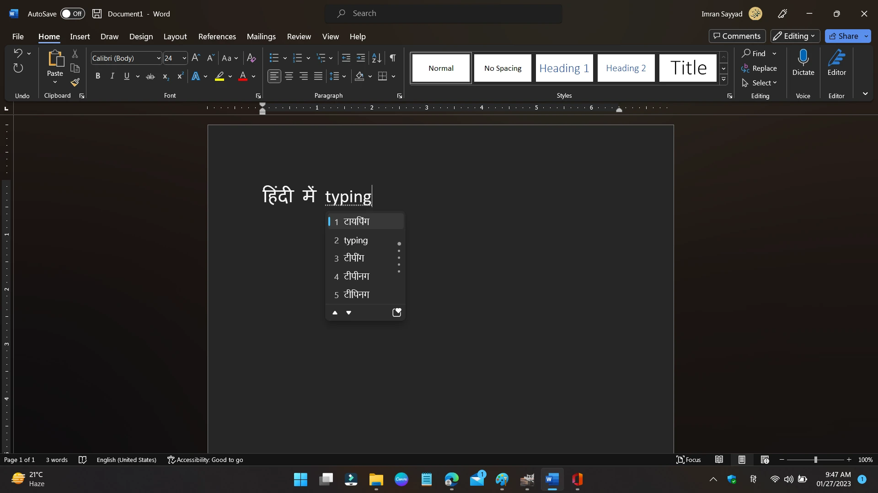Open the font name dropdown
Screen dimensions: 878x493
pyautogui.click(x=158, y=58)
